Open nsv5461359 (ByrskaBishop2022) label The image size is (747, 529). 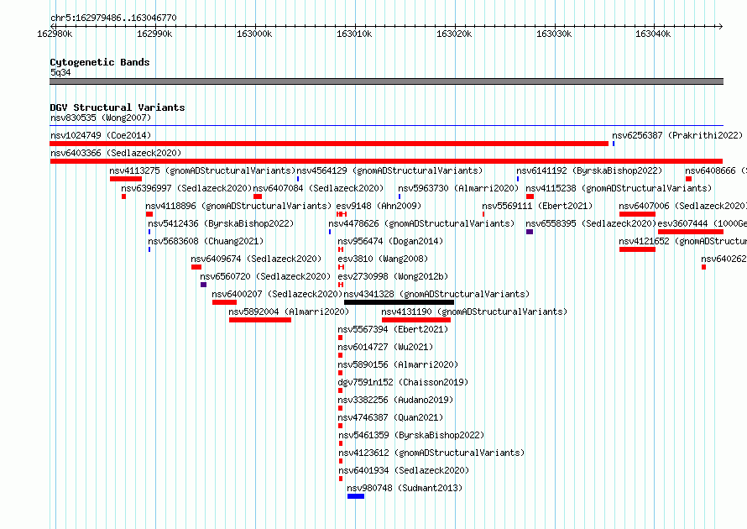[411, 435]
